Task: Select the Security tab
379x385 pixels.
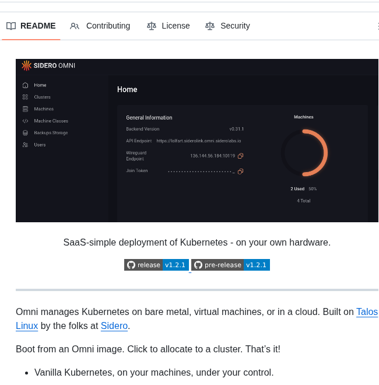Action: tap(227, 26)
